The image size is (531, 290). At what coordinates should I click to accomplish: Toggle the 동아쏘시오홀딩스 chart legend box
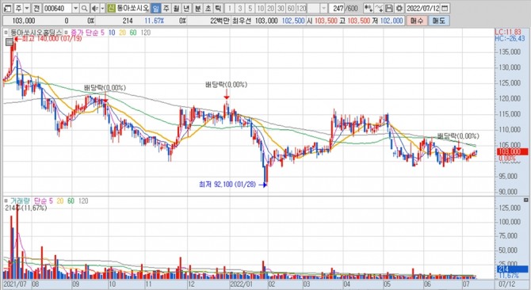coord(6,32)
